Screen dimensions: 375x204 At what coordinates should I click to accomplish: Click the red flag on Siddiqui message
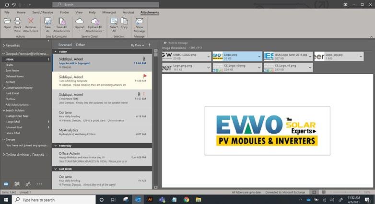[x=145, y=76]
